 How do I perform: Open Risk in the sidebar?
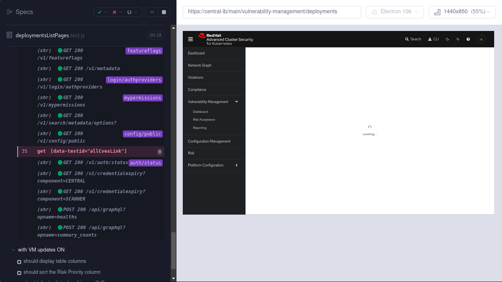[x=214, y=153]
